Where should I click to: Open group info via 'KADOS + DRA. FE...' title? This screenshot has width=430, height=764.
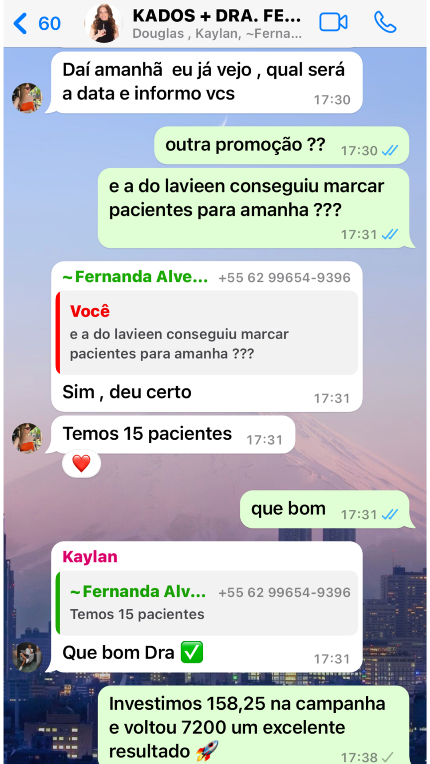(x=216, y=16)
